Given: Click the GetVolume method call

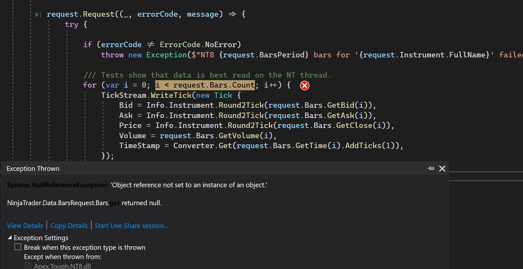Looking at the screenshot, I should click(239, 136).
